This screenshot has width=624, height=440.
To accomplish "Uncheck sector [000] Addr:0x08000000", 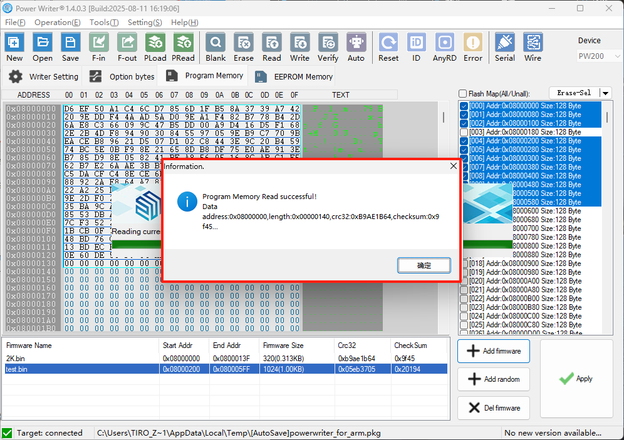I will (464, 106).
